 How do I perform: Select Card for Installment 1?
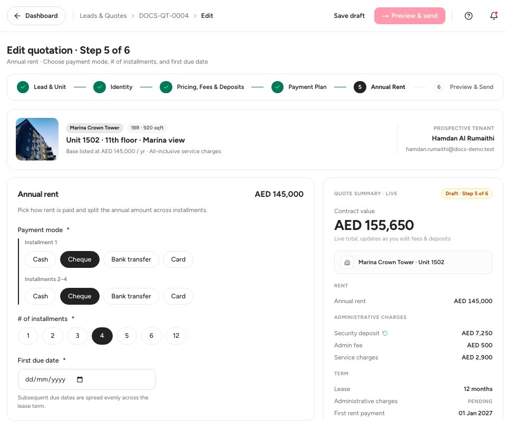coord(178,259)
